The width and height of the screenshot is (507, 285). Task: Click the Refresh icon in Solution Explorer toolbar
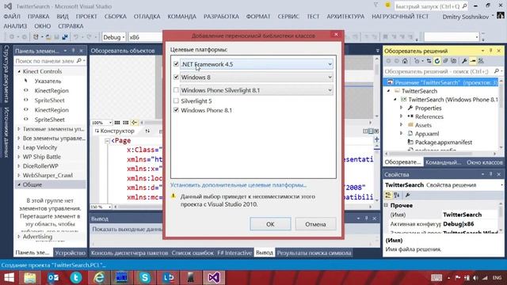point(437,61)
